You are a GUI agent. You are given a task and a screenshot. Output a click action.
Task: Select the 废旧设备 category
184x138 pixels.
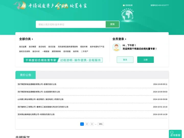[52, 47]
